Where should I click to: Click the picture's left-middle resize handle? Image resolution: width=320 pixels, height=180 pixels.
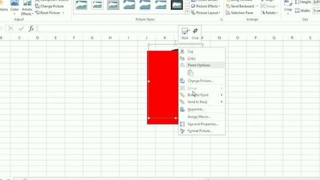pos(148,81)
